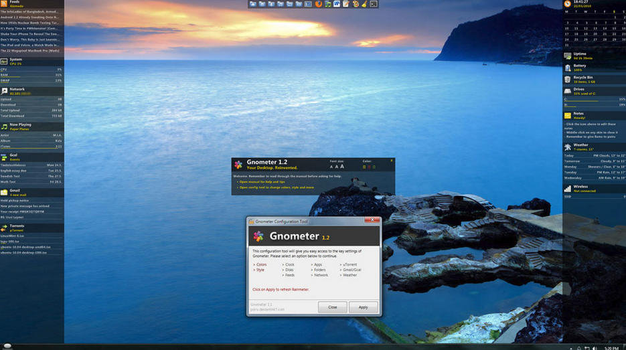Click the Network icon in left sidebar
Image resolution: width=626 pixels, height=350 pixels.
tap(4, 91)
